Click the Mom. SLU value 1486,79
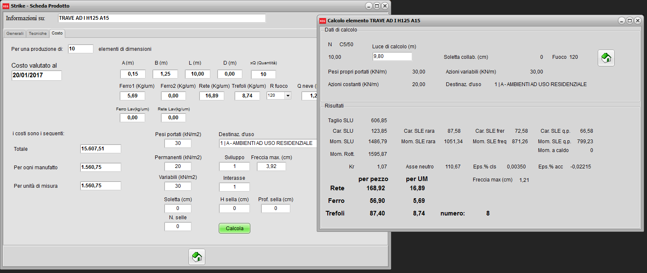Image resolution: width=647 pixels, height=273 pixels. pyautogui.click(x=377, y=141)
